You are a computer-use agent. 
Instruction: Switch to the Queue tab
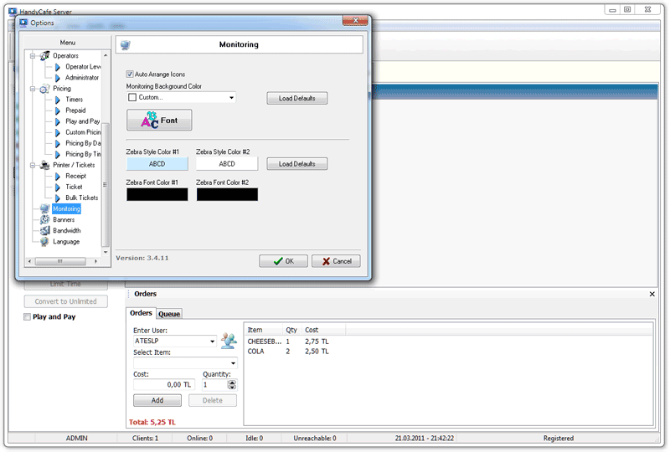169,314
